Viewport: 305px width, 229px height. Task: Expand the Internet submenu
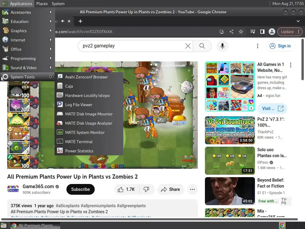27,40
